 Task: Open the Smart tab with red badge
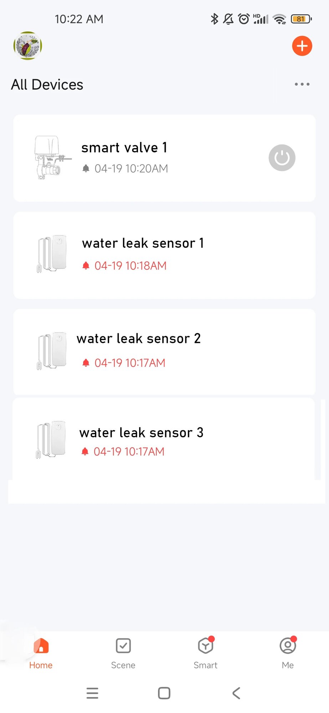click(x=206, y=653)
